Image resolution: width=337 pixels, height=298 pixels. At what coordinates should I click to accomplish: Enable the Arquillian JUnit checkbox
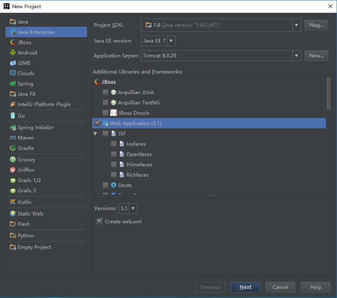[x=105, y=92]
